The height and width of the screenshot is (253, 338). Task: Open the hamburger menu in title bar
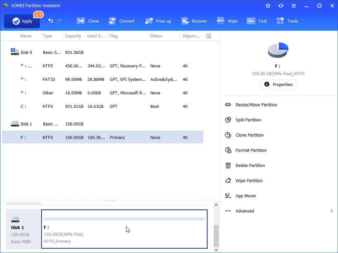[x=294, y=6]
